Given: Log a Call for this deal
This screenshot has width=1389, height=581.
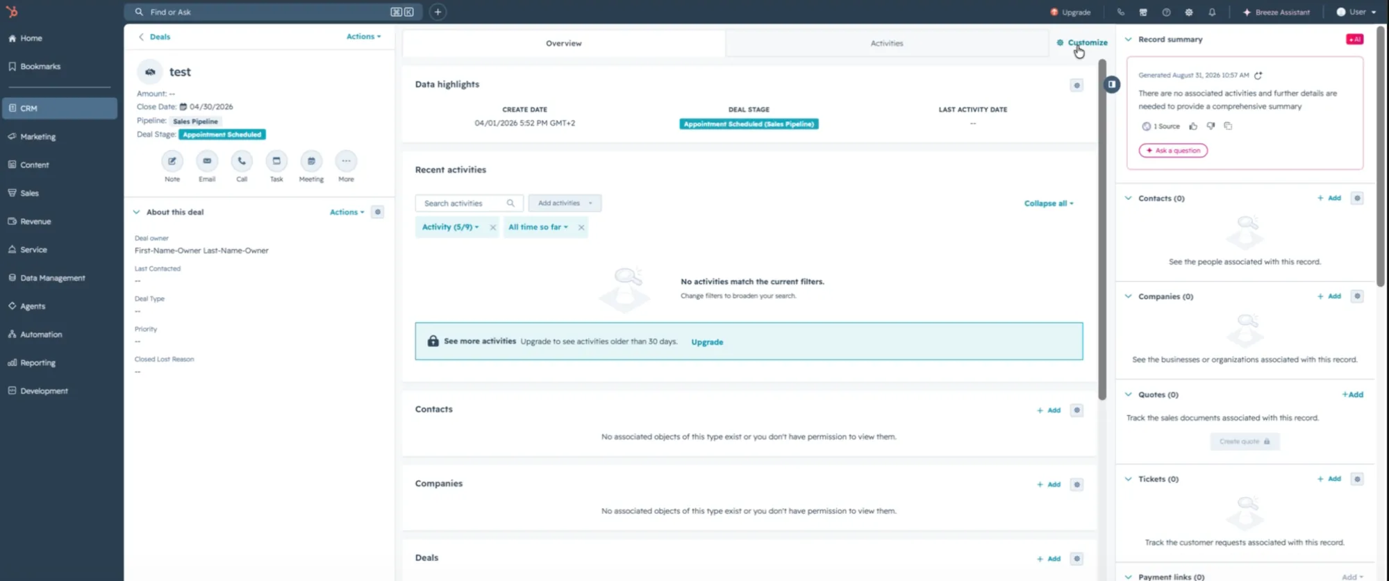Looking at the screenshot, I should [x=242, y=161].
